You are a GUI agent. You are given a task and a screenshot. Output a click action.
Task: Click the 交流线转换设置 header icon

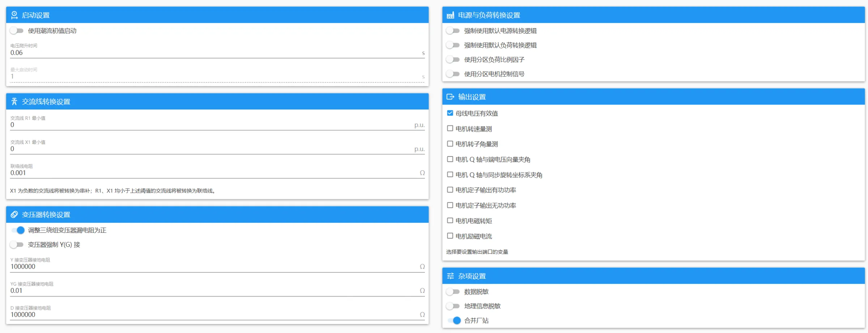click(14, 102)
